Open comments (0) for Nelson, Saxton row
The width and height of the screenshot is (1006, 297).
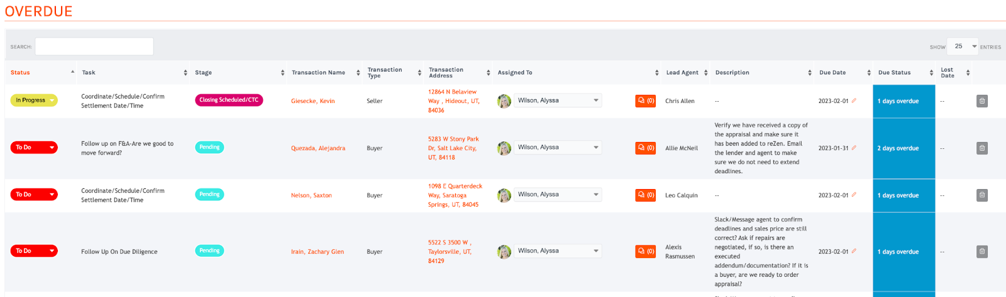(x=646, y=195)
